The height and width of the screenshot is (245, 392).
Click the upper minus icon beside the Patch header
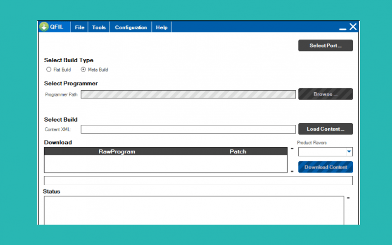point(292,148)
